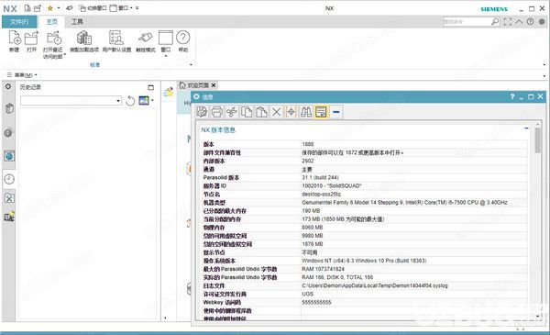The image size is (550, 335).
Task: Open the File (文件) menu tab
Action: (19, 22)
